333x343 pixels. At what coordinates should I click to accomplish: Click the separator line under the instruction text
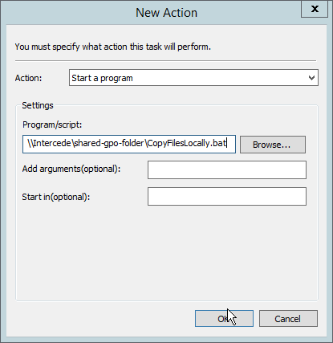[165, 61]
